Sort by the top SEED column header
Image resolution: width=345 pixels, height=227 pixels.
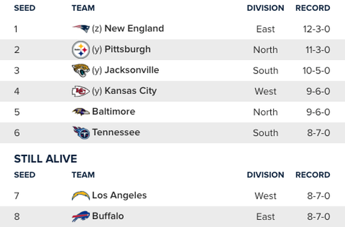pos(25,8)
